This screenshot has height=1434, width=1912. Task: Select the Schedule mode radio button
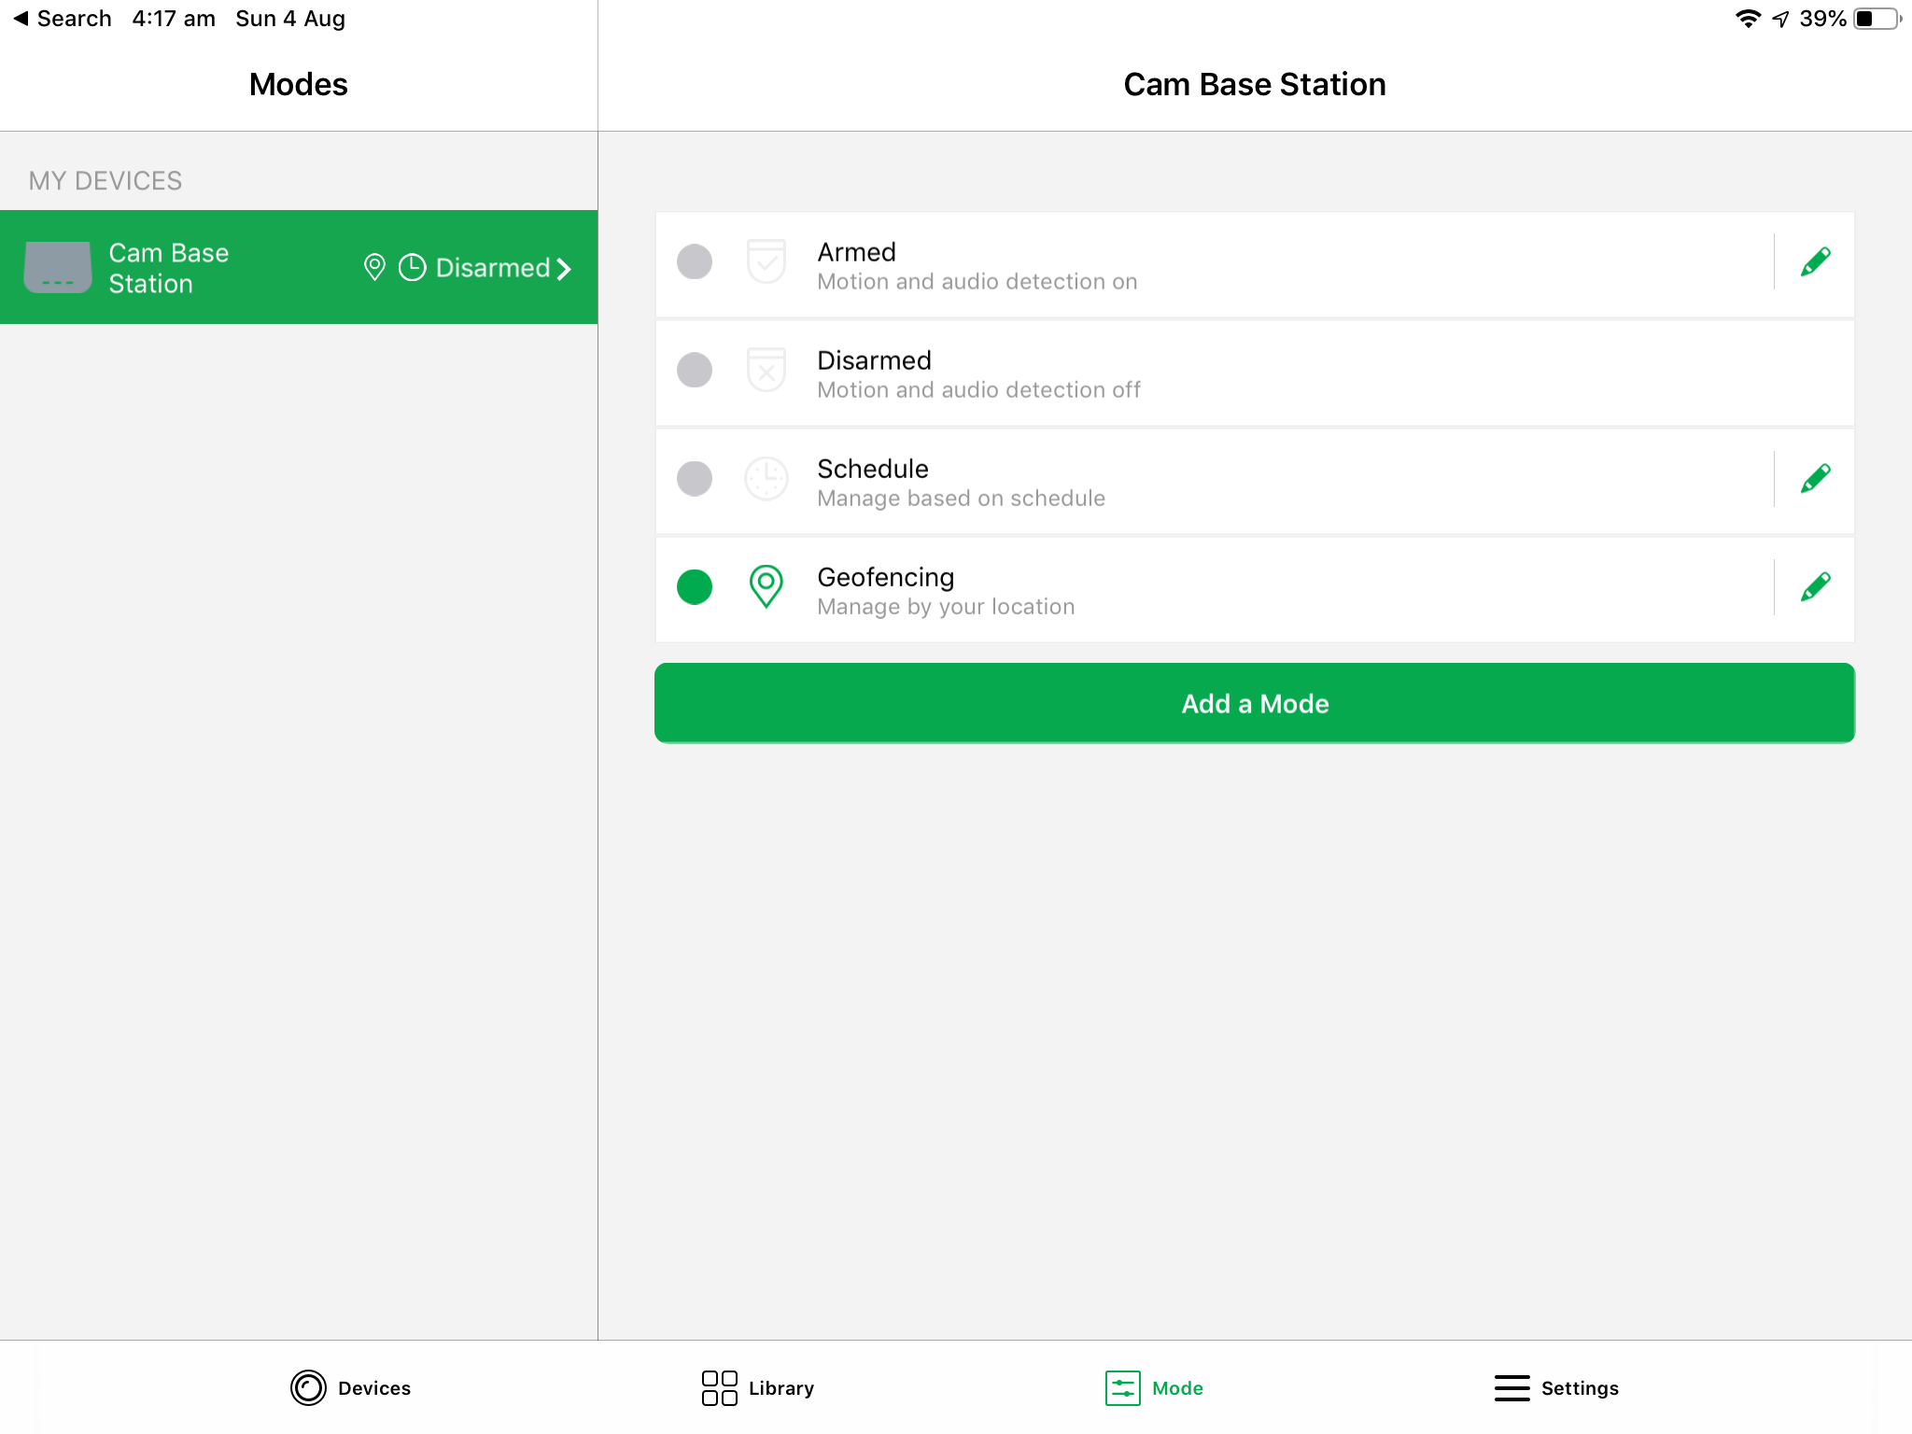click(x=695, y=478)
